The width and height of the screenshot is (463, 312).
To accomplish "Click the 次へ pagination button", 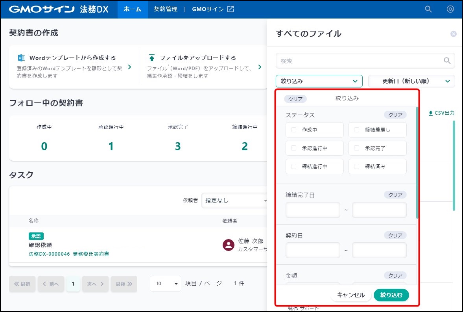I will click(95, 284).
